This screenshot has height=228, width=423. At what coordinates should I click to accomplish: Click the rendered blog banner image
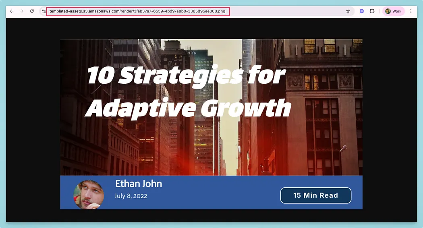211,124
